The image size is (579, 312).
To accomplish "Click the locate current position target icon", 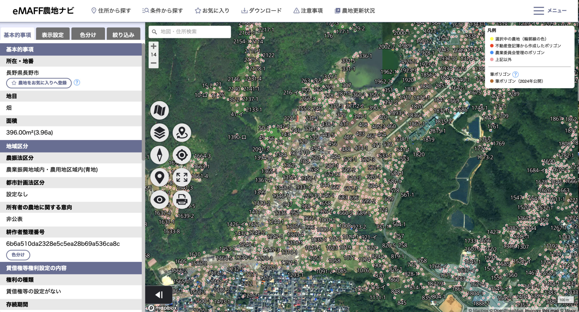I will pos(182,155).
